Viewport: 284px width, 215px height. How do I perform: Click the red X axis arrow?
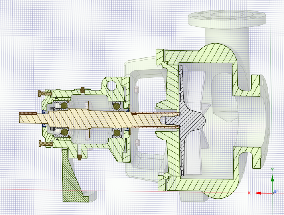click(x=259, y=193)
